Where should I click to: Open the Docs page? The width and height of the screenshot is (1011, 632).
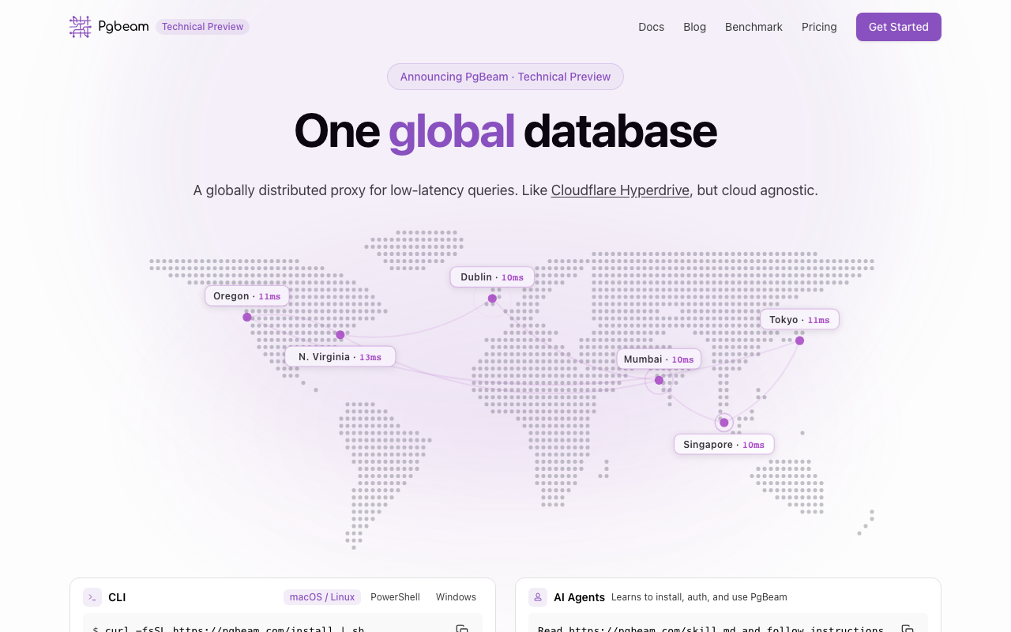click(652, 27)
